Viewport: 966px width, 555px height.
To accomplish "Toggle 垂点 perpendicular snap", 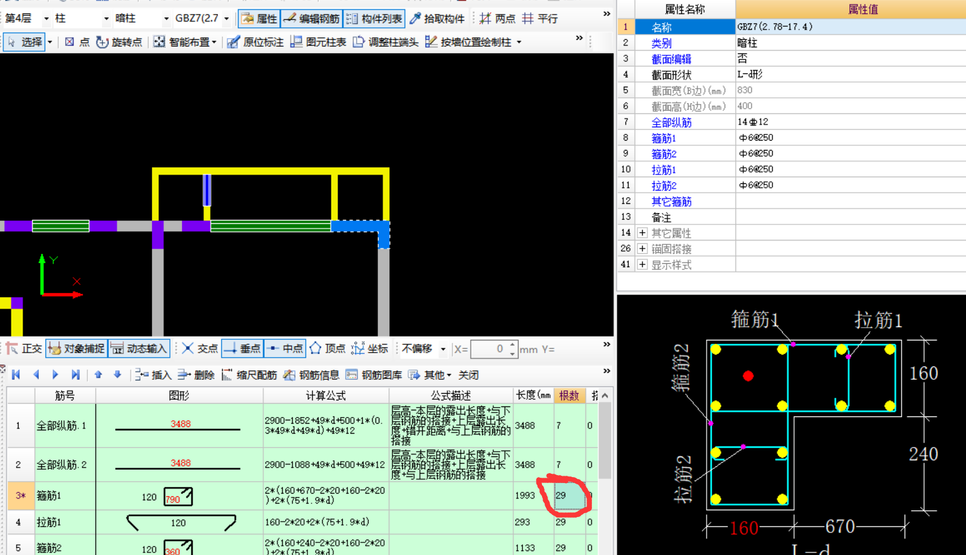I will tap(242, 348).
